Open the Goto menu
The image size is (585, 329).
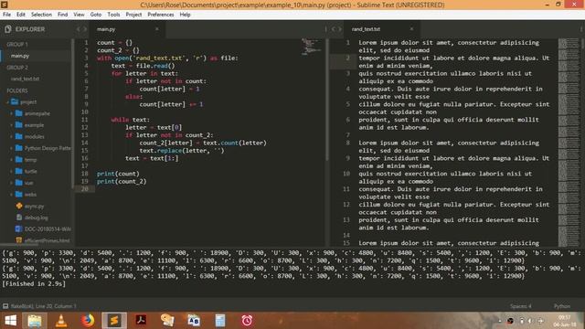[96, 15]
